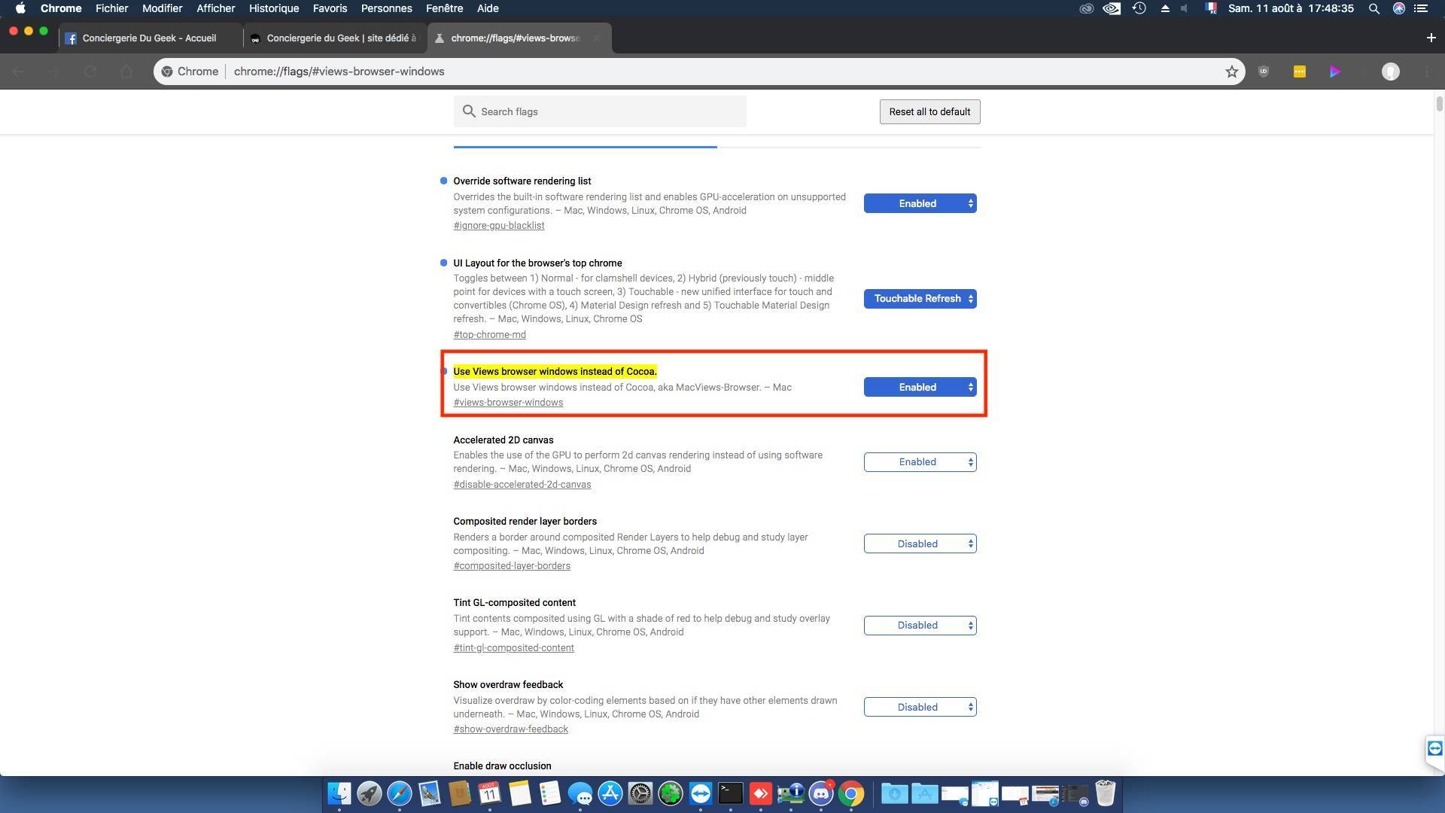1445x813 pixels.
Task: Open the Apple menu
Action: (20, 8)
